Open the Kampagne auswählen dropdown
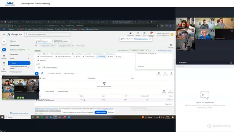The height and width of the screenshot is (132, 234). click(x=62, y=41)
